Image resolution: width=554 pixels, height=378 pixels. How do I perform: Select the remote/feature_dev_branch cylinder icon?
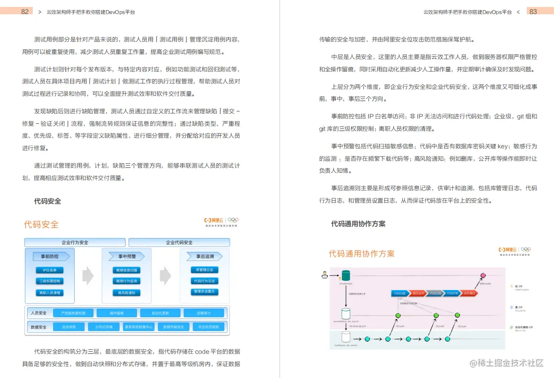346,313
